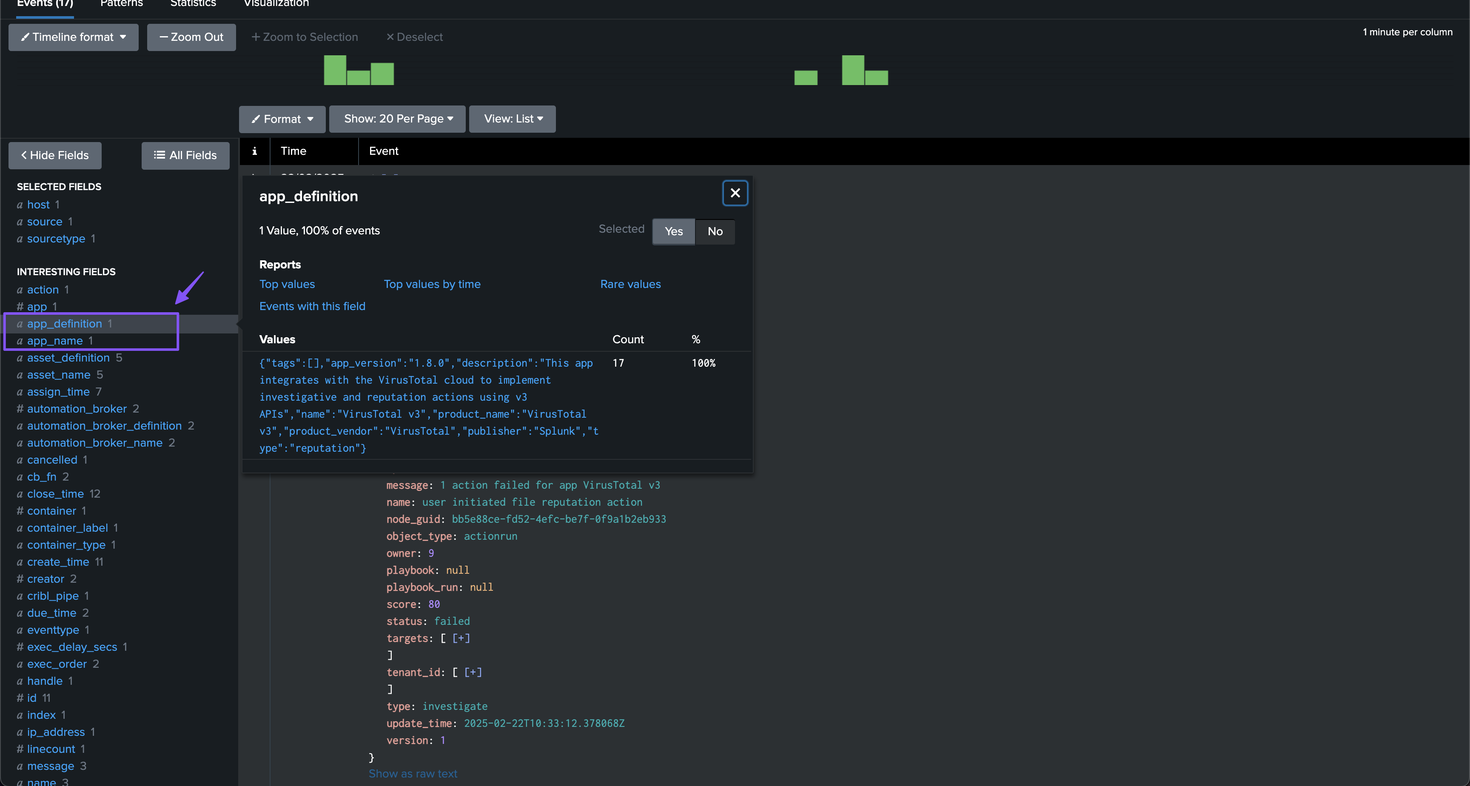The height and width of the screenshot is (786, 1470).
Task: Open the close_time field
Action: coord(55,494)
